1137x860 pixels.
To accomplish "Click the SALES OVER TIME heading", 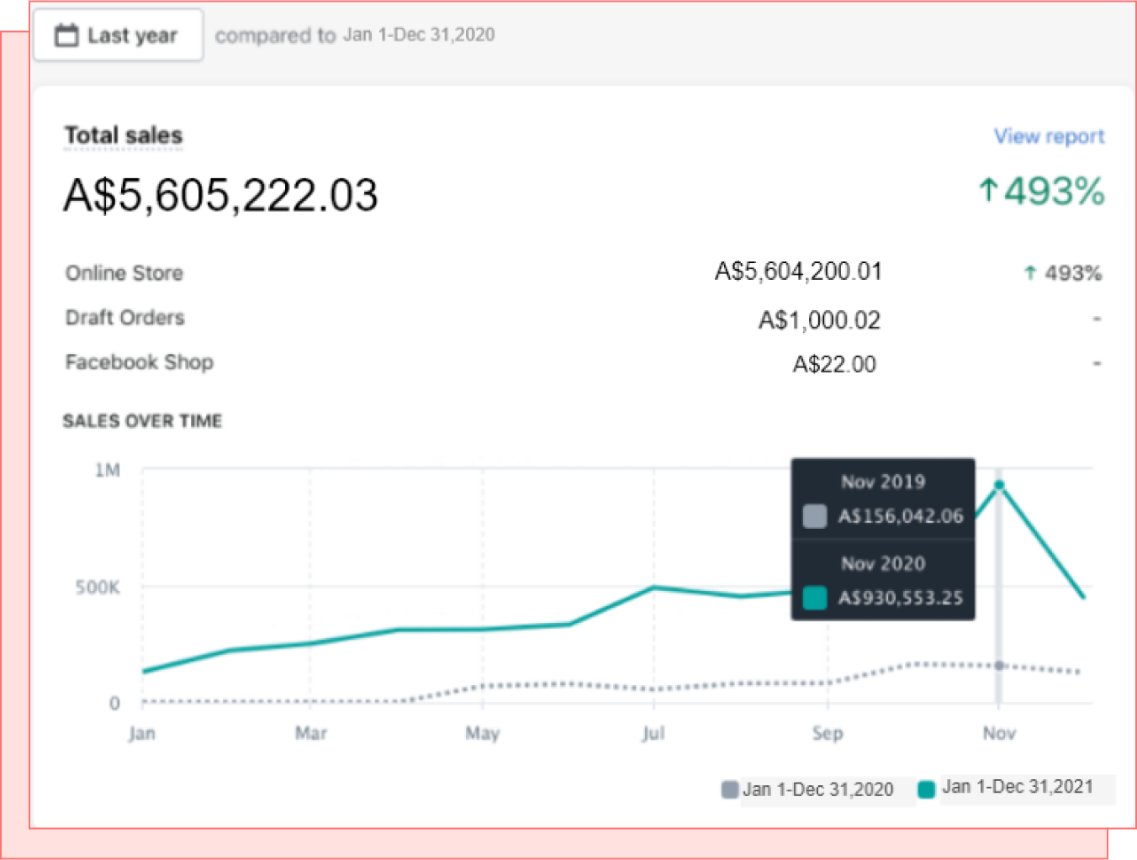I will [142, 421].
